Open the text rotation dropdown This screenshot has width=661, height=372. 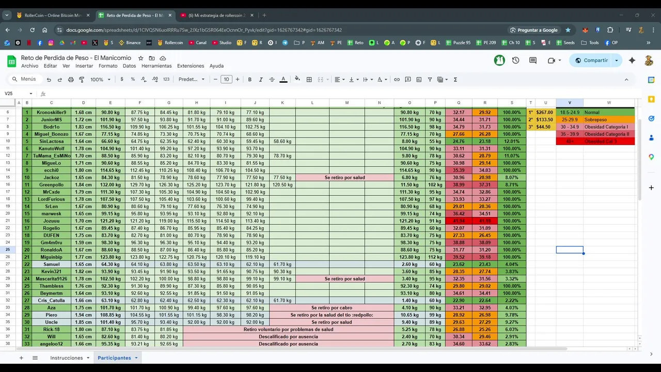point(382,80)
